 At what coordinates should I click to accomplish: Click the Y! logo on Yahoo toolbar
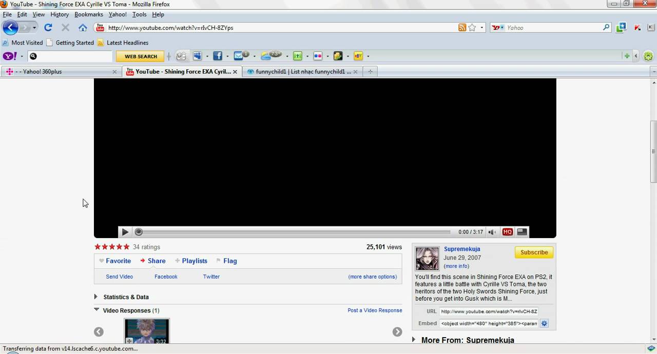tap(10, 56)
